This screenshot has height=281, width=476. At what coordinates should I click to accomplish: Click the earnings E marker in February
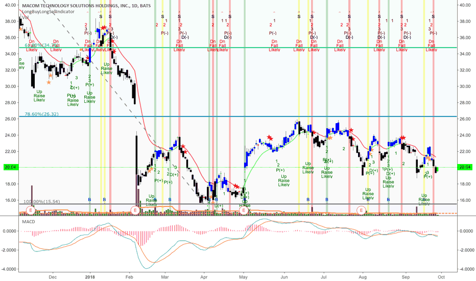(135, 210)
